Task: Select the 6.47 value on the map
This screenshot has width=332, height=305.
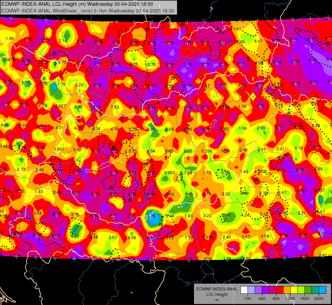Action: coord(258,41)
